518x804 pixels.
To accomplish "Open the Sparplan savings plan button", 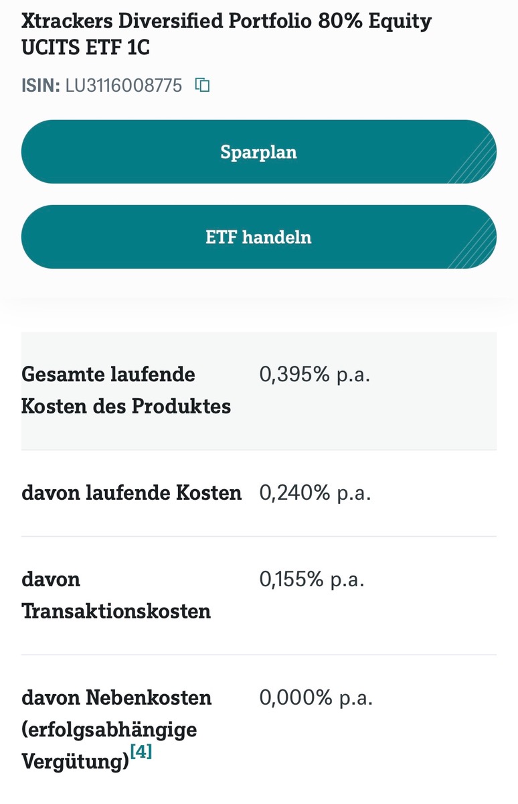I will tap(259, 152).
